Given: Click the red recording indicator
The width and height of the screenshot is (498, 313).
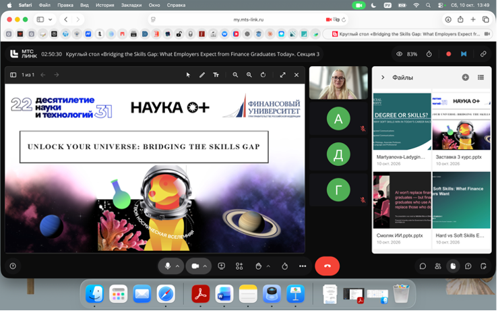Looking at the screenshot, I should click(x=448, y=54).
